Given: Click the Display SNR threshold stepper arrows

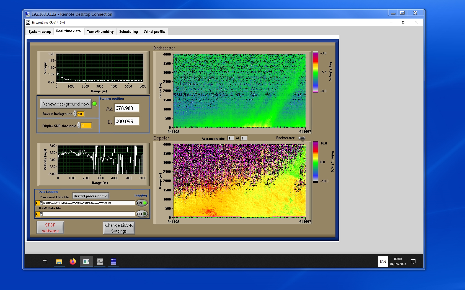Looking at the screenshot, I should pyautogui.click(x=79, y=125).
